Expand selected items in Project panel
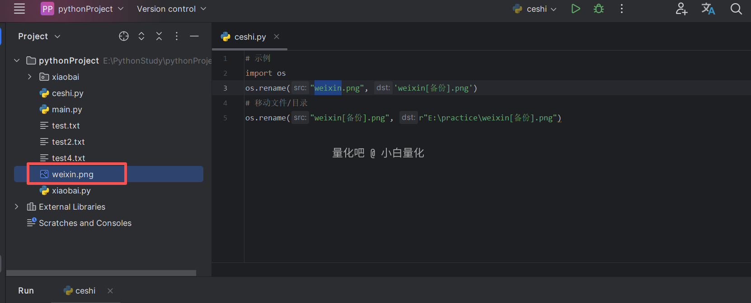Image resolution: width=751 pixels, height=303 pixels. point(141,36)
